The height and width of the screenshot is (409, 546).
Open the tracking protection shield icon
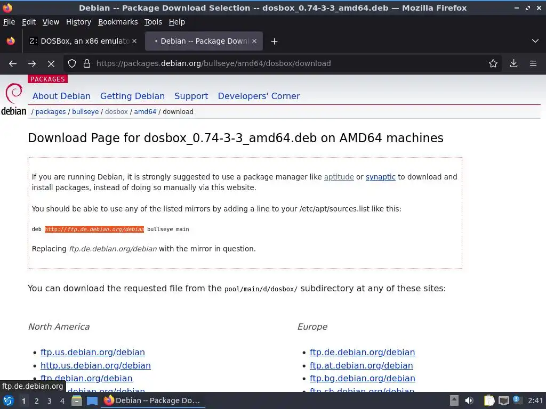72,64
